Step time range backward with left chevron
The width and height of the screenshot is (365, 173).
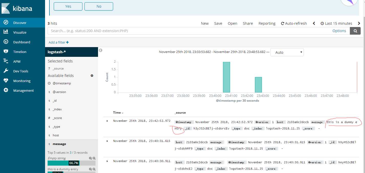pos(314,23)
